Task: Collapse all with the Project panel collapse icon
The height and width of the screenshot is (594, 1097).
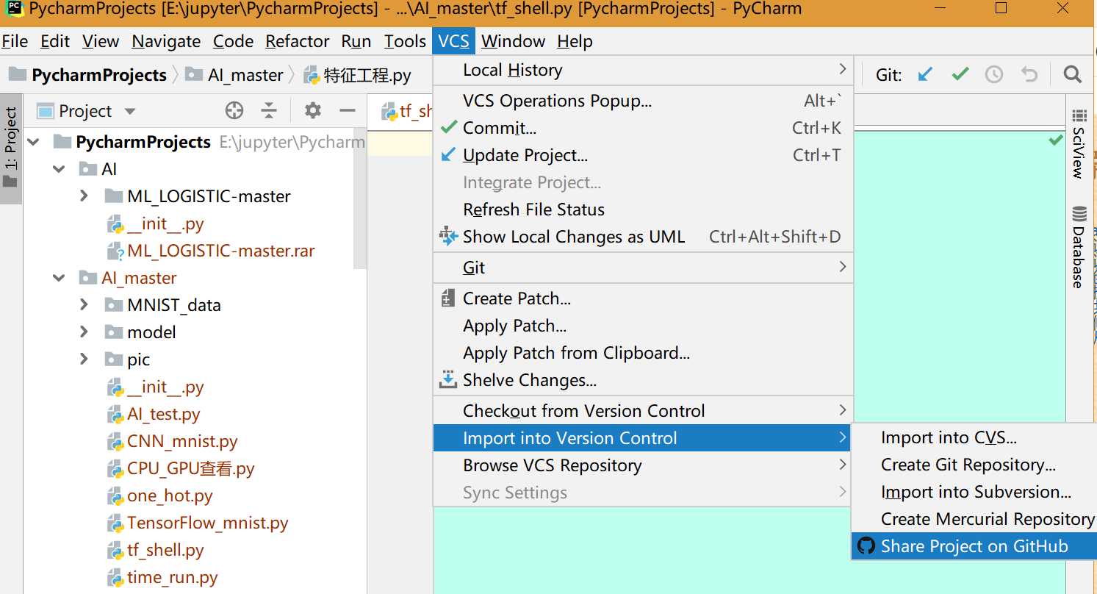Action: point(270,111)
